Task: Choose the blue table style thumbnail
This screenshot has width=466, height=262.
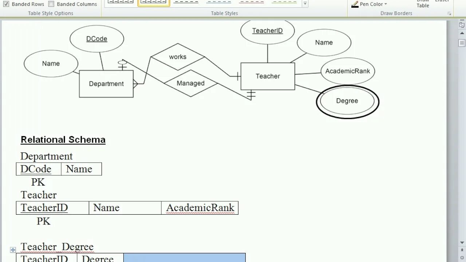Action: (x=219, y=3)
